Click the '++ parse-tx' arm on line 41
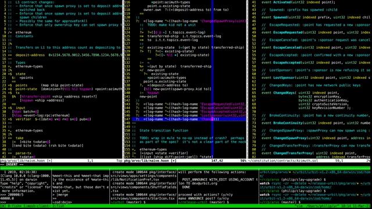Image resolution: width=372 pixels, height=209 pixels. coord(19,153)
